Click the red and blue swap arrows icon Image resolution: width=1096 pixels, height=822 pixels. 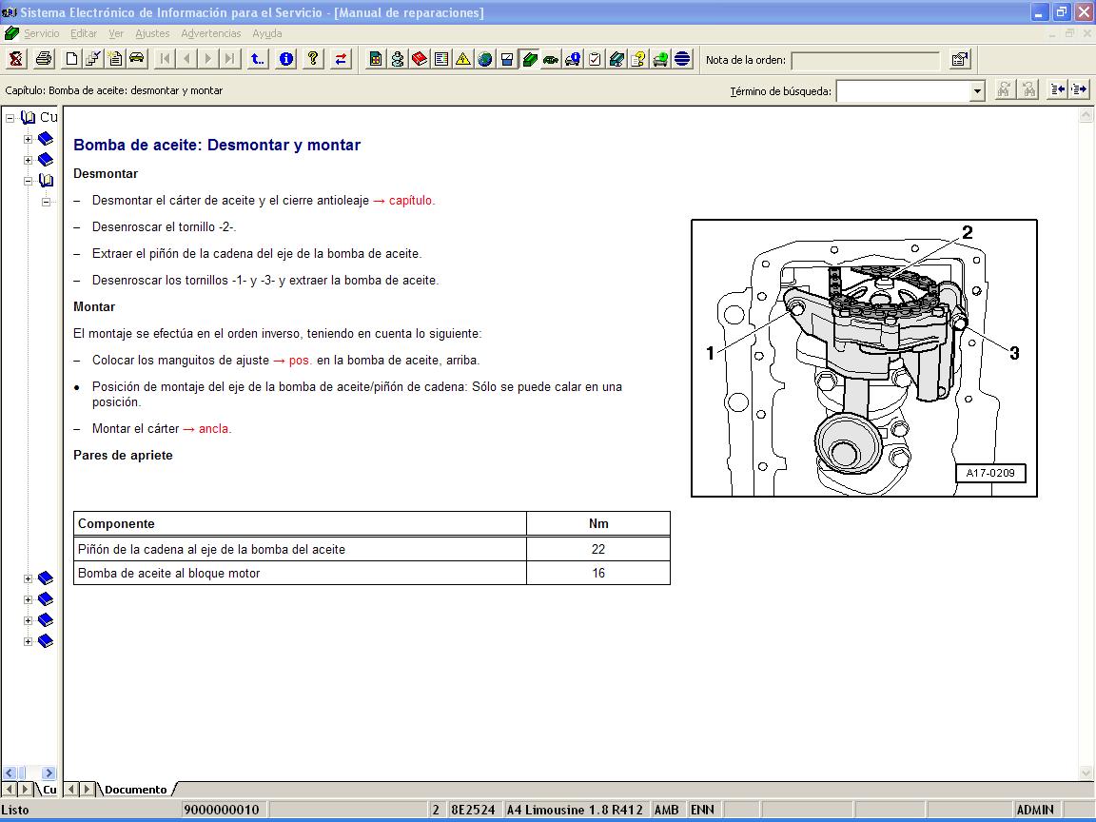tap(341, 59)
